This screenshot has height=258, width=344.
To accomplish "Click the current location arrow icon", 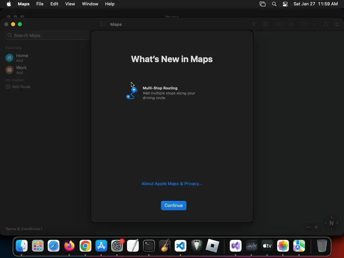I will click(253, 24).
